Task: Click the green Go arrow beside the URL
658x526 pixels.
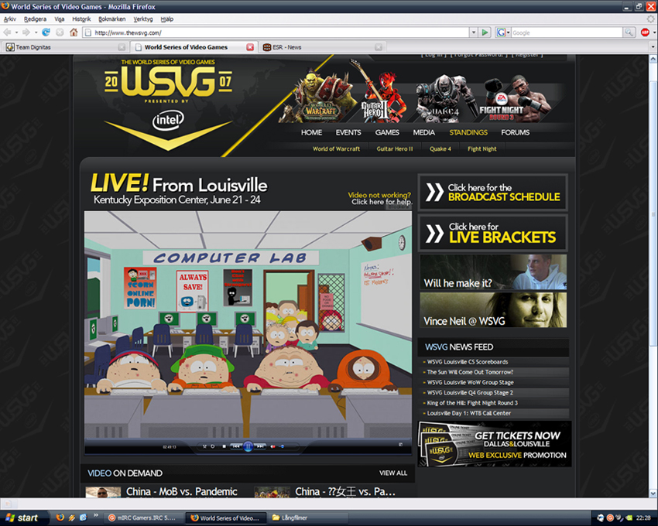Action: click(x=485, y=32)
